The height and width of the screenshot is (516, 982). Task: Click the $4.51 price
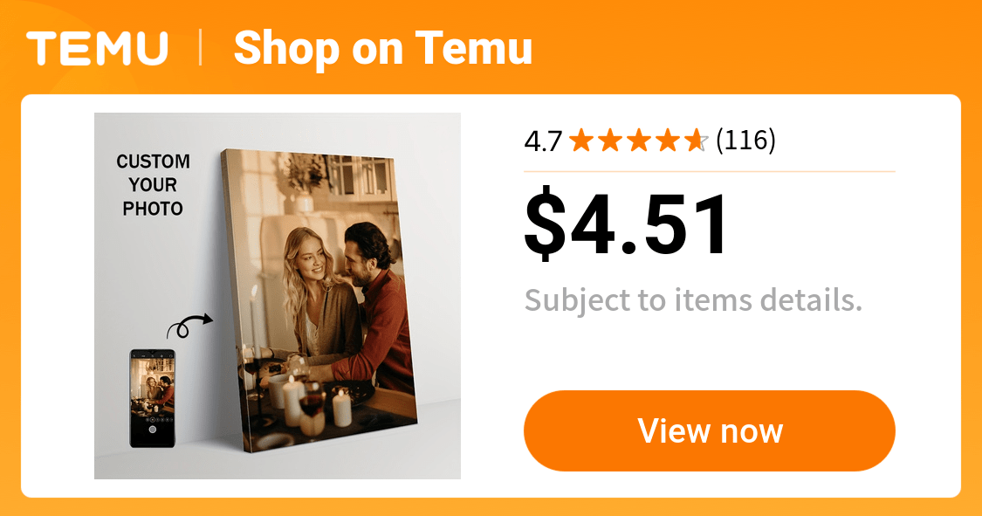click(627, 225)
